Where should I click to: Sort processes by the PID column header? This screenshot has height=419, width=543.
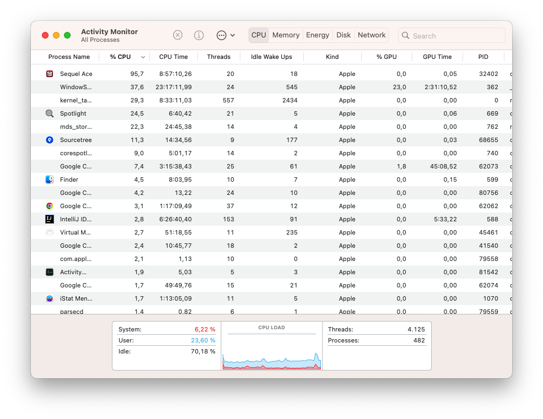[x=483, y=57]
